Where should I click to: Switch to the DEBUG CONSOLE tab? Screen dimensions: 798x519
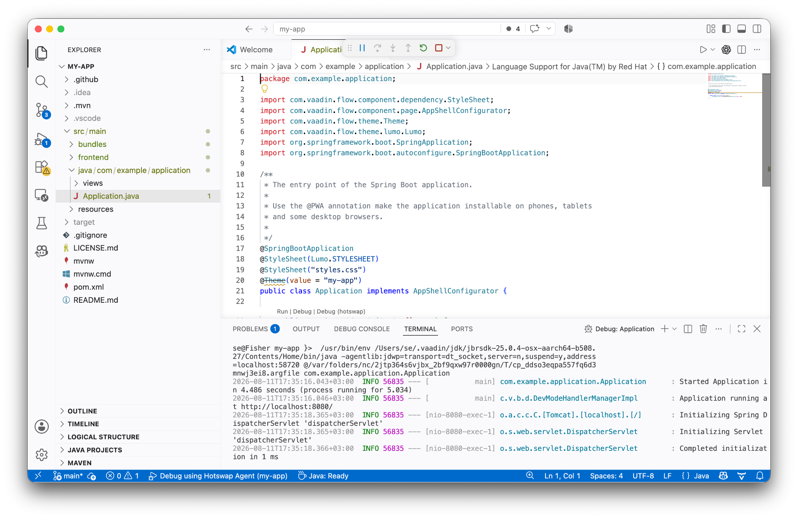point(362,329)
